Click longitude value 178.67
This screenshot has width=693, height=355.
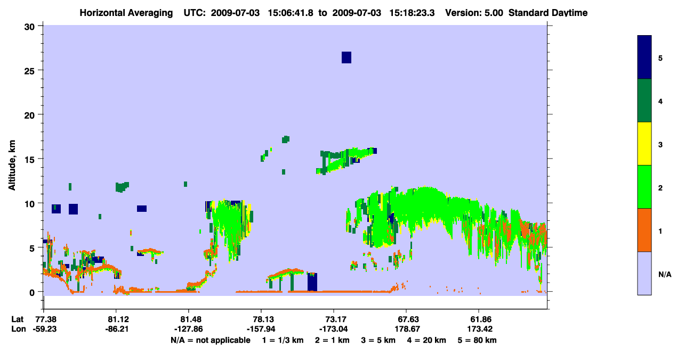click(406, 329)
